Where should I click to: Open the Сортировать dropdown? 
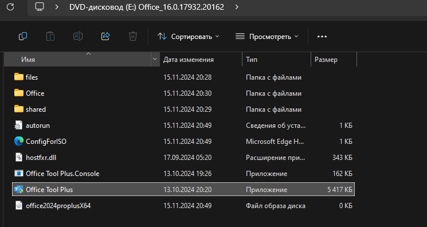pos(189,37)
